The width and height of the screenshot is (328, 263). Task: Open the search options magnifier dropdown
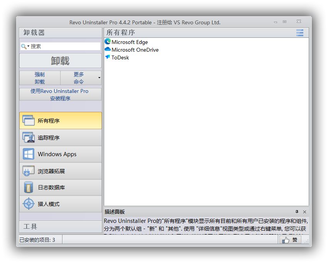click(25, 46)
